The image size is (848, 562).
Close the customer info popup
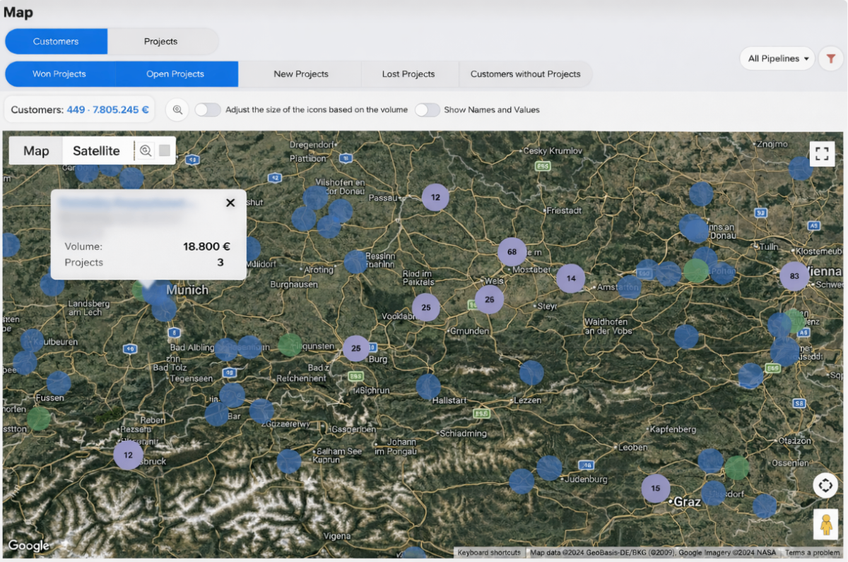(230, 203)
